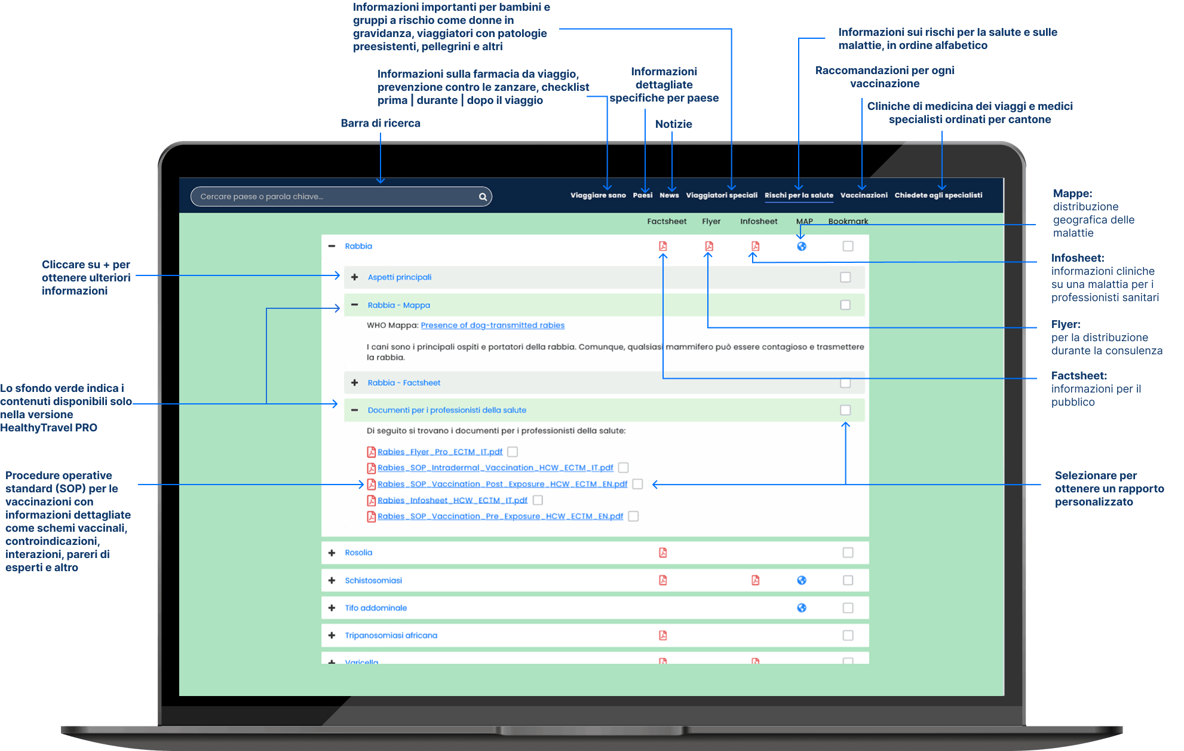Expand the Aspetti principali section
Image resolution: width=1184 pixels, height=751 pixels.
[355, 277]
